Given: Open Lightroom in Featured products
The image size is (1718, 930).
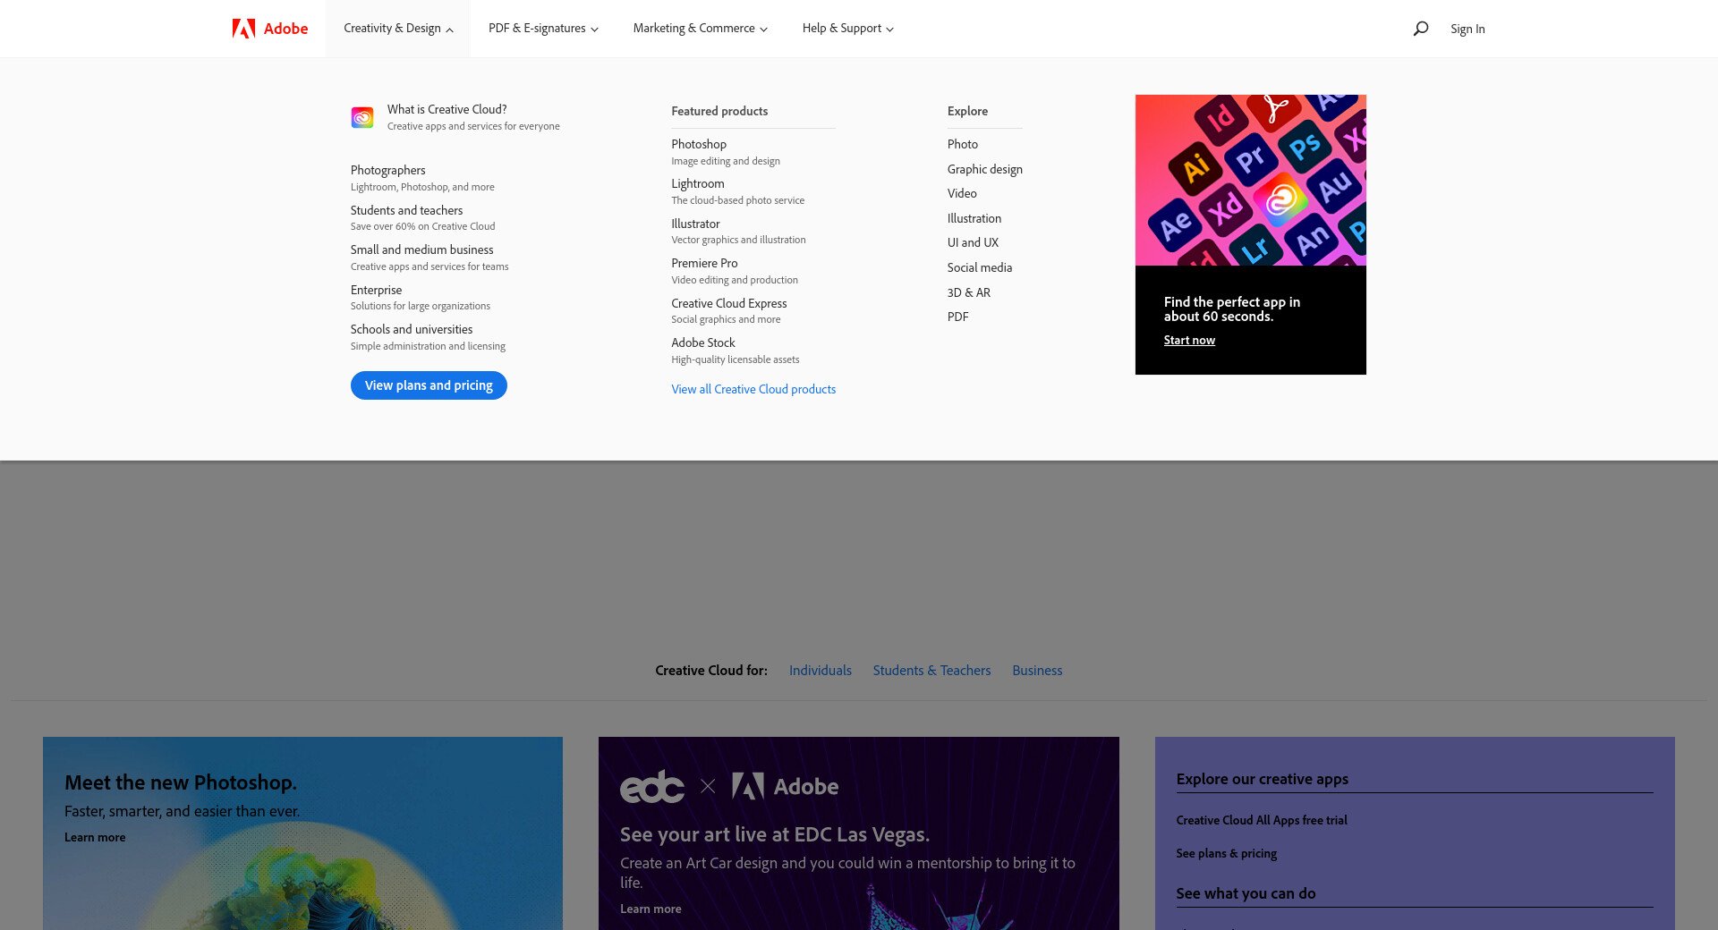Looking at the screenshot, I should point(698,183).
